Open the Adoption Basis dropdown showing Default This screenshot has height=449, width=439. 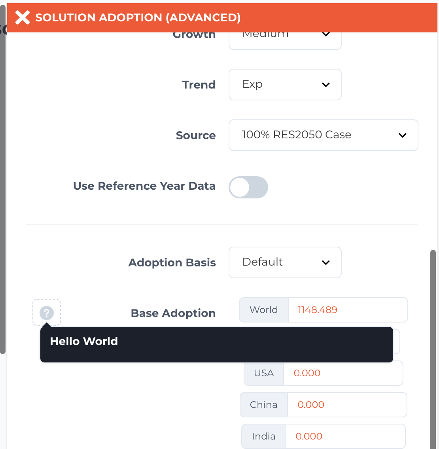coord(285,262)
